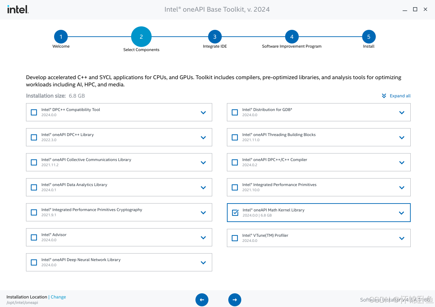The image size is (435, 307).
Task: Expand DPC++ Compatibility Tool details
Action: click(x=203, y=112)
